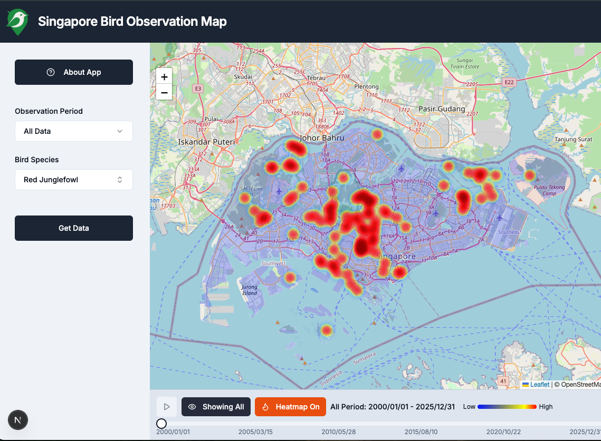Zoom in using the map plus control
This screenshot has height=441, width=601.
[x=164, y=76]
